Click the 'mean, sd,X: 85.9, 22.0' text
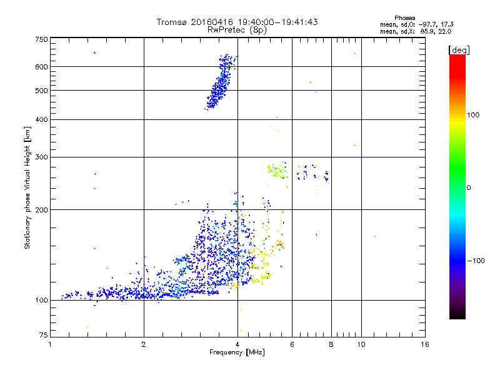The image size is (500, 375). (x=416, y=32)
